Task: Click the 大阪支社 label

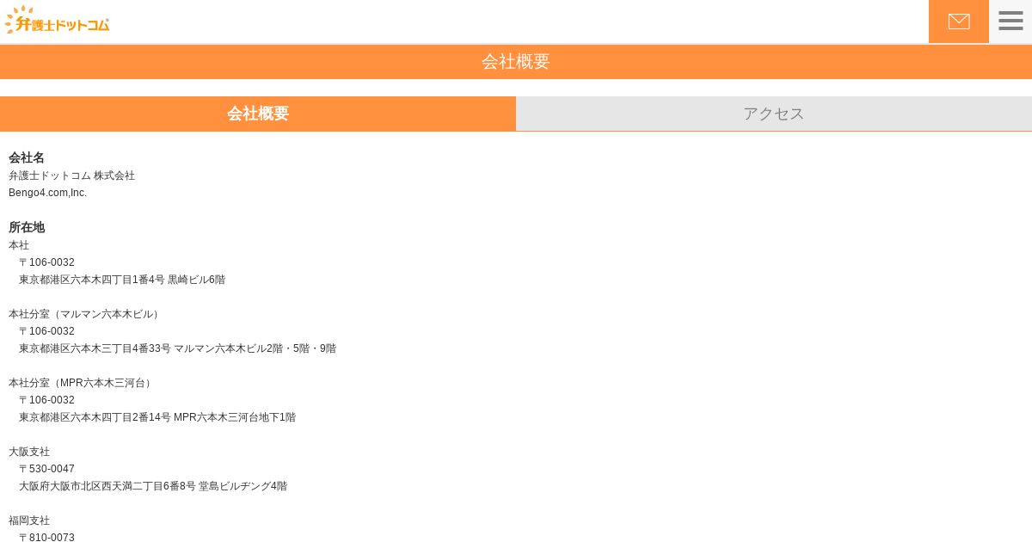Action: tap(29, 452)
